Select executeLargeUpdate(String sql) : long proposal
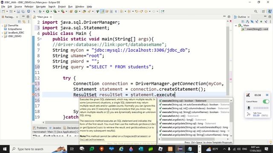273x153 pixels. pyautogui.click(x=194, y=124)
